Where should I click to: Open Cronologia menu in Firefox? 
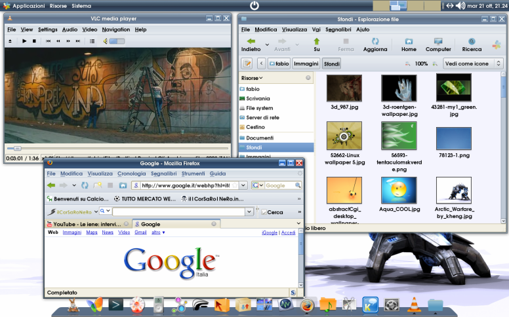click(131, 174)
